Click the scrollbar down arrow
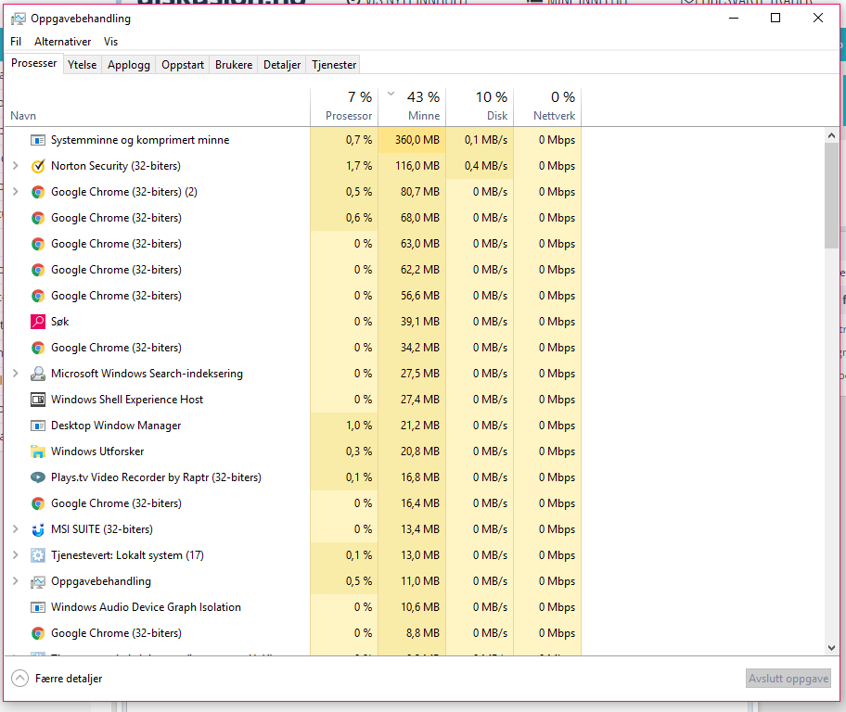 [x=831, y=648]
